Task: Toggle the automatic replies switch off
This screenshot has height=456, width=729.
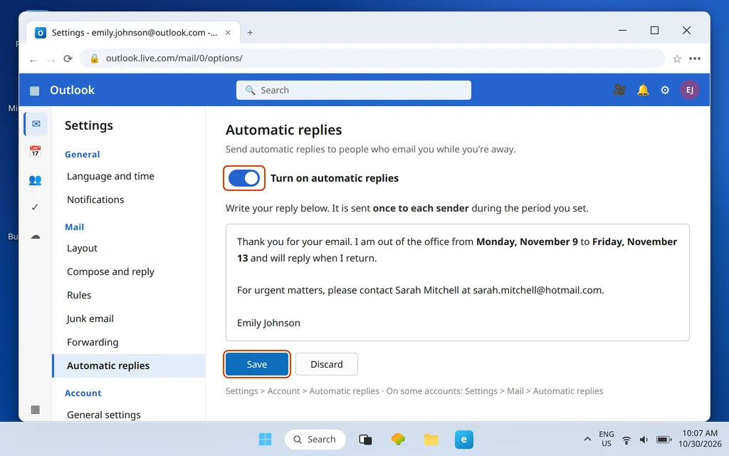Action: pyautogui.click(x=244, y=178)
